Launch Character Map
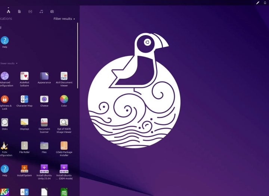The height and width of the screenshot is (196, 269). click(24, 101)
